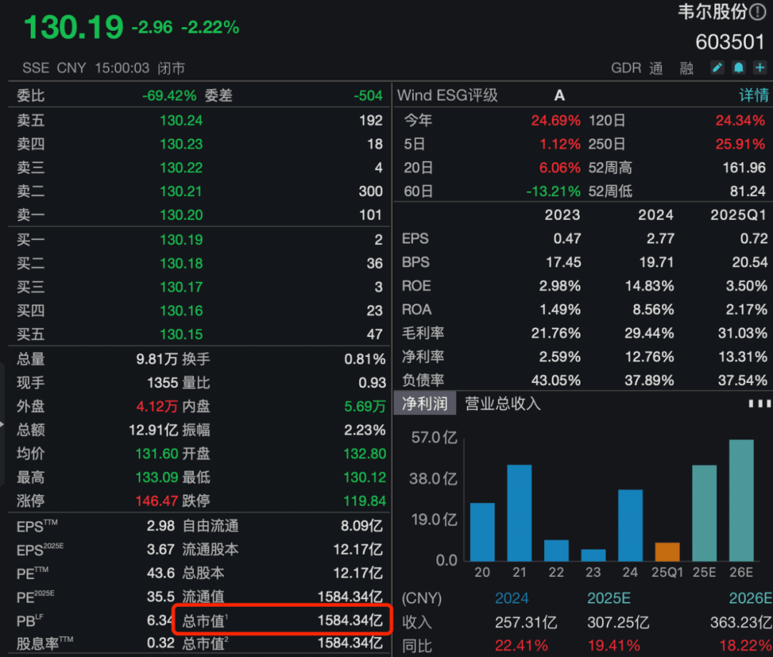Open chart options via three-dot icon
This screenshot has height=657, width=773.
coord(759,403)
